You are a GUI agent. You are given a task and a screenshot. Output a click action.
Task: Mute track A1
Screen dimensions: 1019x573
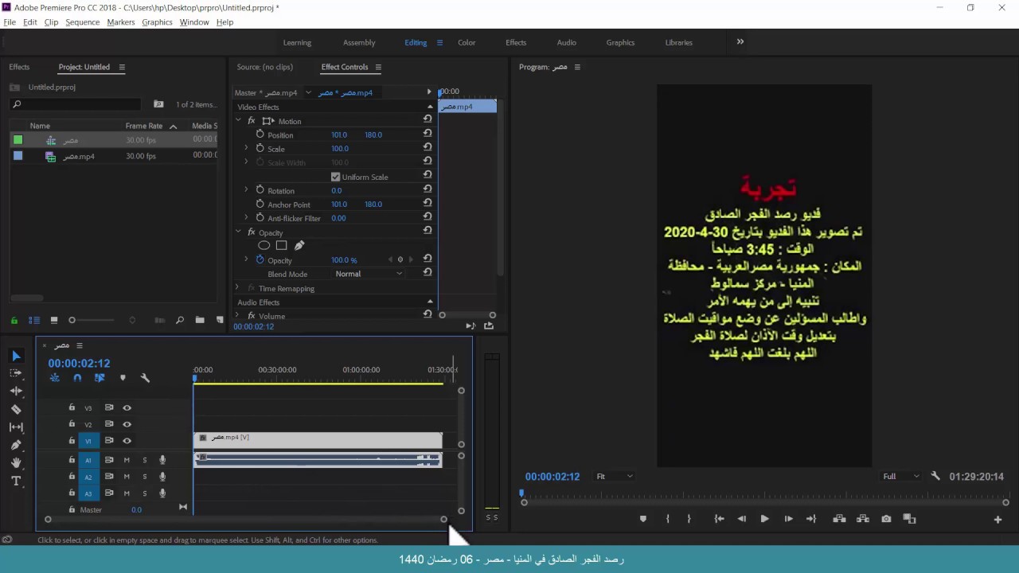(127, 460)
